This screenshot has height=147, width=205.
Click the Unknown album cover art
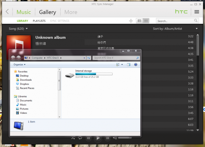[19, 42]
